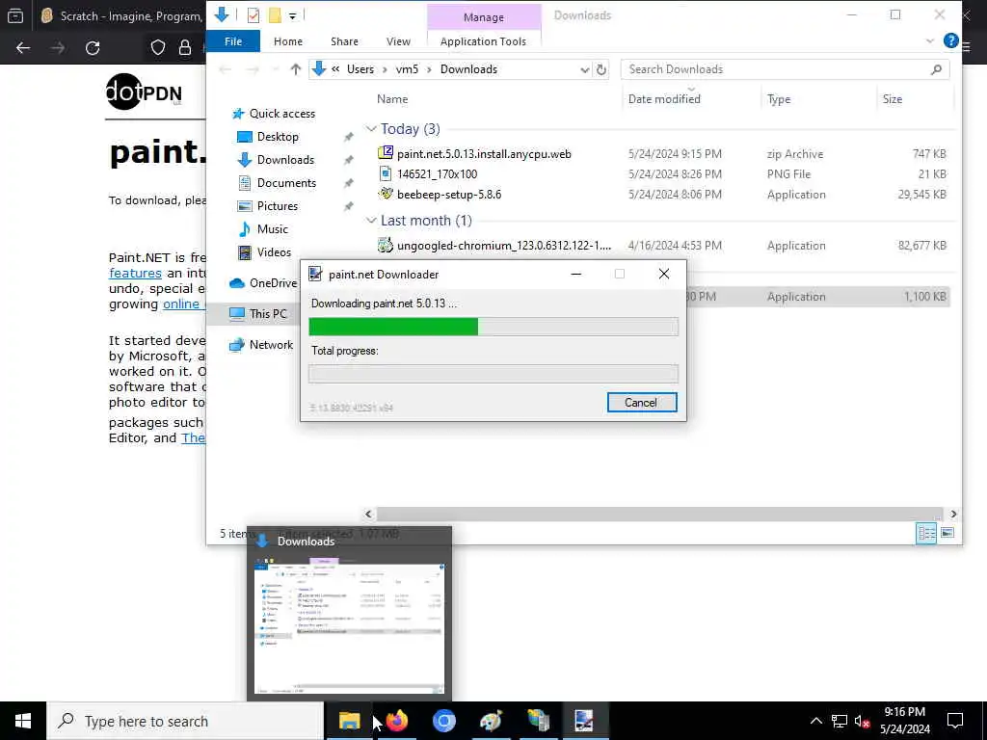Open the address bar history dropdown

pyautogui.click(x=584, y=69)
